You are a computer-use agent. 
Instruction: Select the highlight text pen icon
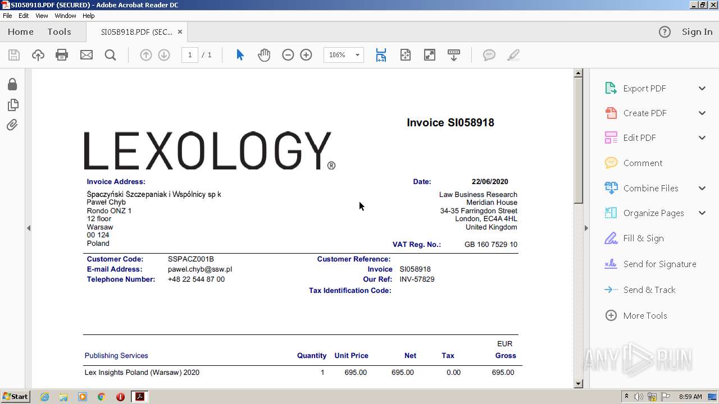(513, 54)
